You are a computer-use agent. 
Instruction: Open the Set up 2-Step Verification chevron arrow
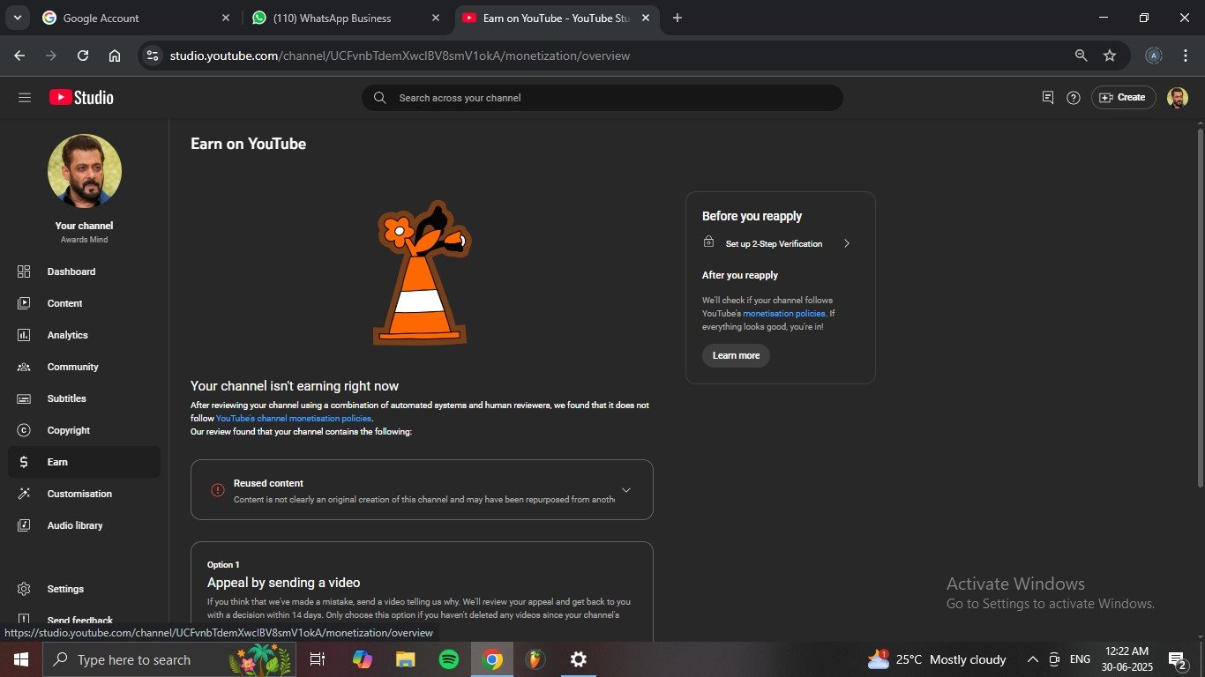[847, 243]
